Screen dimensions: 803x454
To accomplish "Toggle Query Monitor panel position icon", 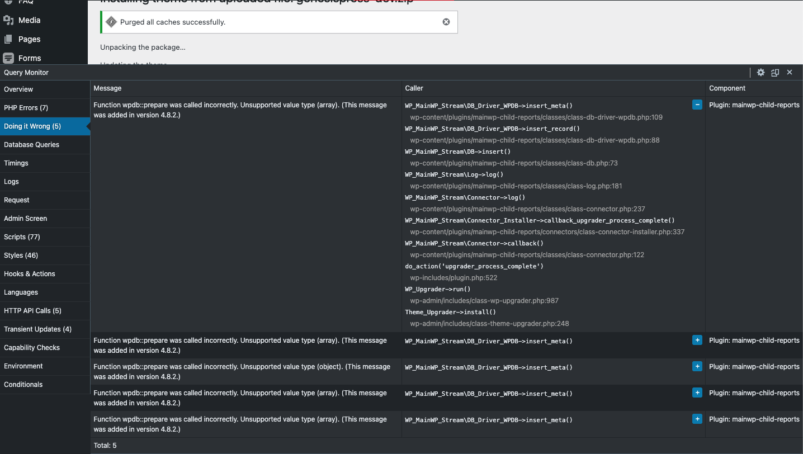I will point(775,73).
